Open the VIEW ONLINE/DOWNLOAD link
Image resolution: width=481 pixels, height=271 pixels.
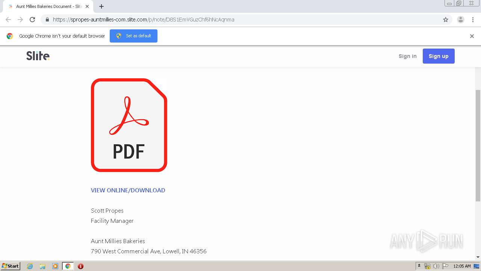click(x=128, y=190)
